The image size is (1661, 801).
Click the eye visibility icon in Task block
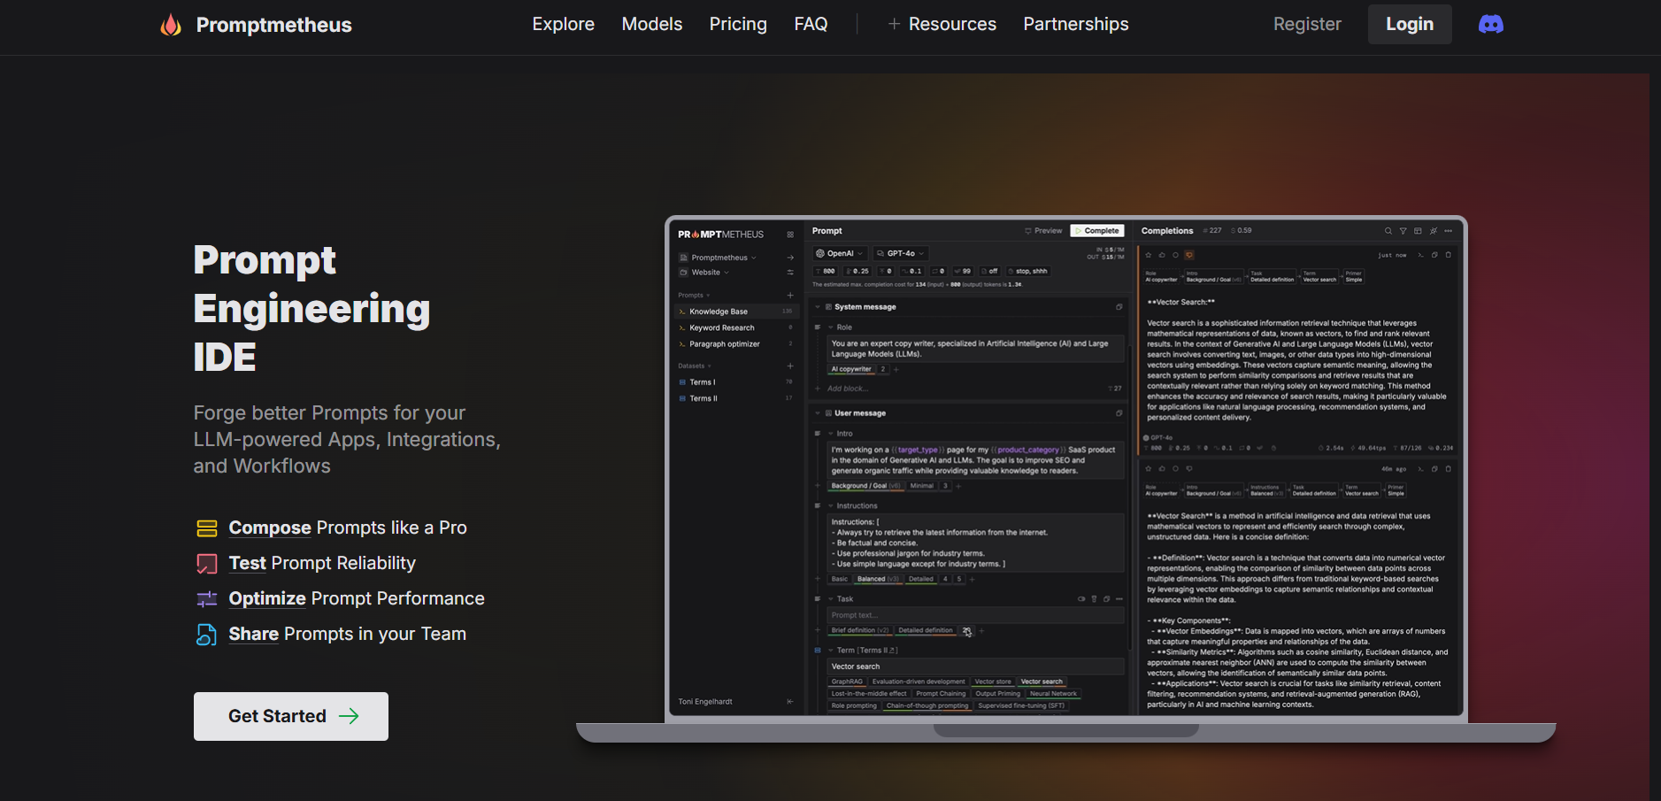coord(1081,599)
